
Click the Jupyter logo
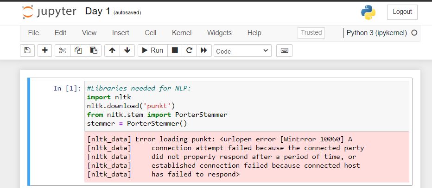[x=49, y=12]
